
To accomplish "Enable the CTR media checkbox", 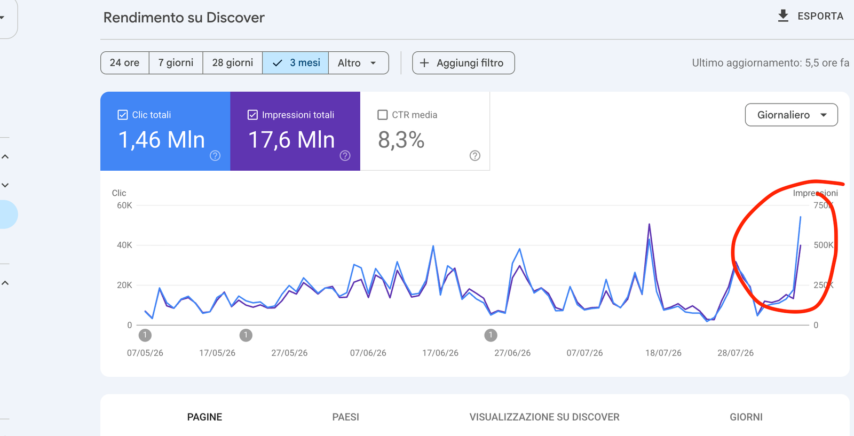I will tap(383, 115).
